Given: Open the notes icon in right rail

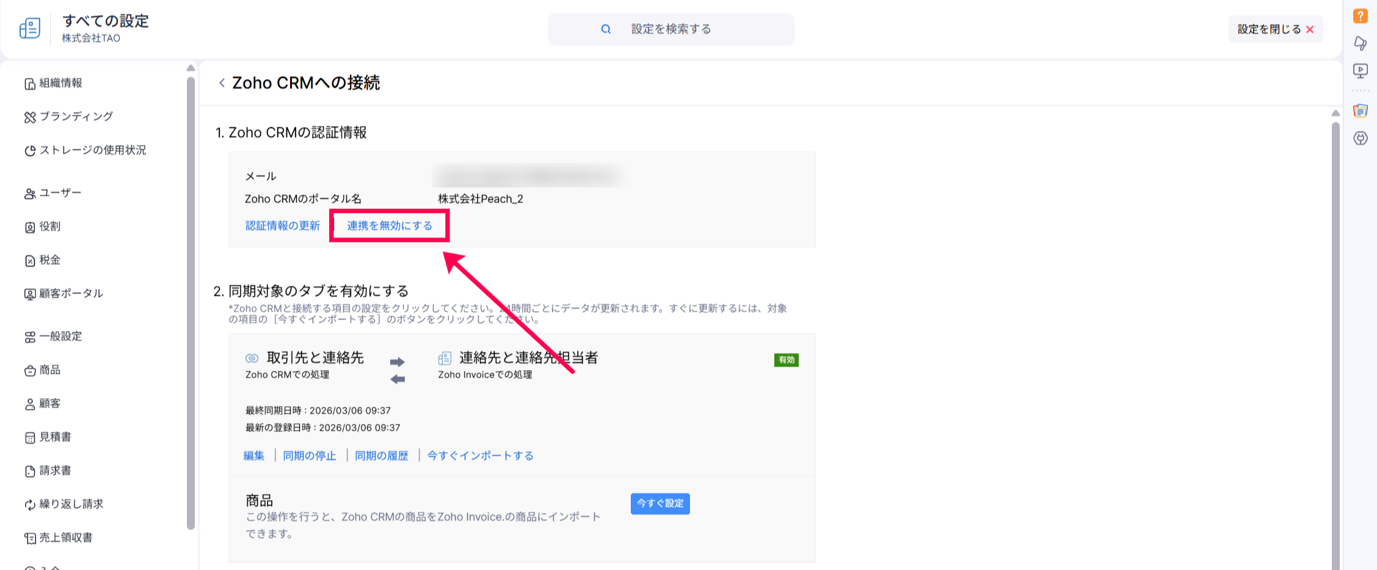Looking at the screenshot, I should (1360, 111).
